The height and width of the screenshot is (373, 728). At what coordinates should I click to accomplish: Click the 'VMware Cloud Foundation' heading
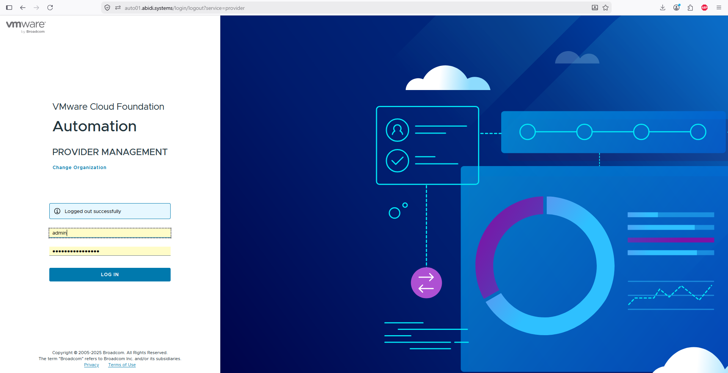pyautogui.click(x=108, y=107)
